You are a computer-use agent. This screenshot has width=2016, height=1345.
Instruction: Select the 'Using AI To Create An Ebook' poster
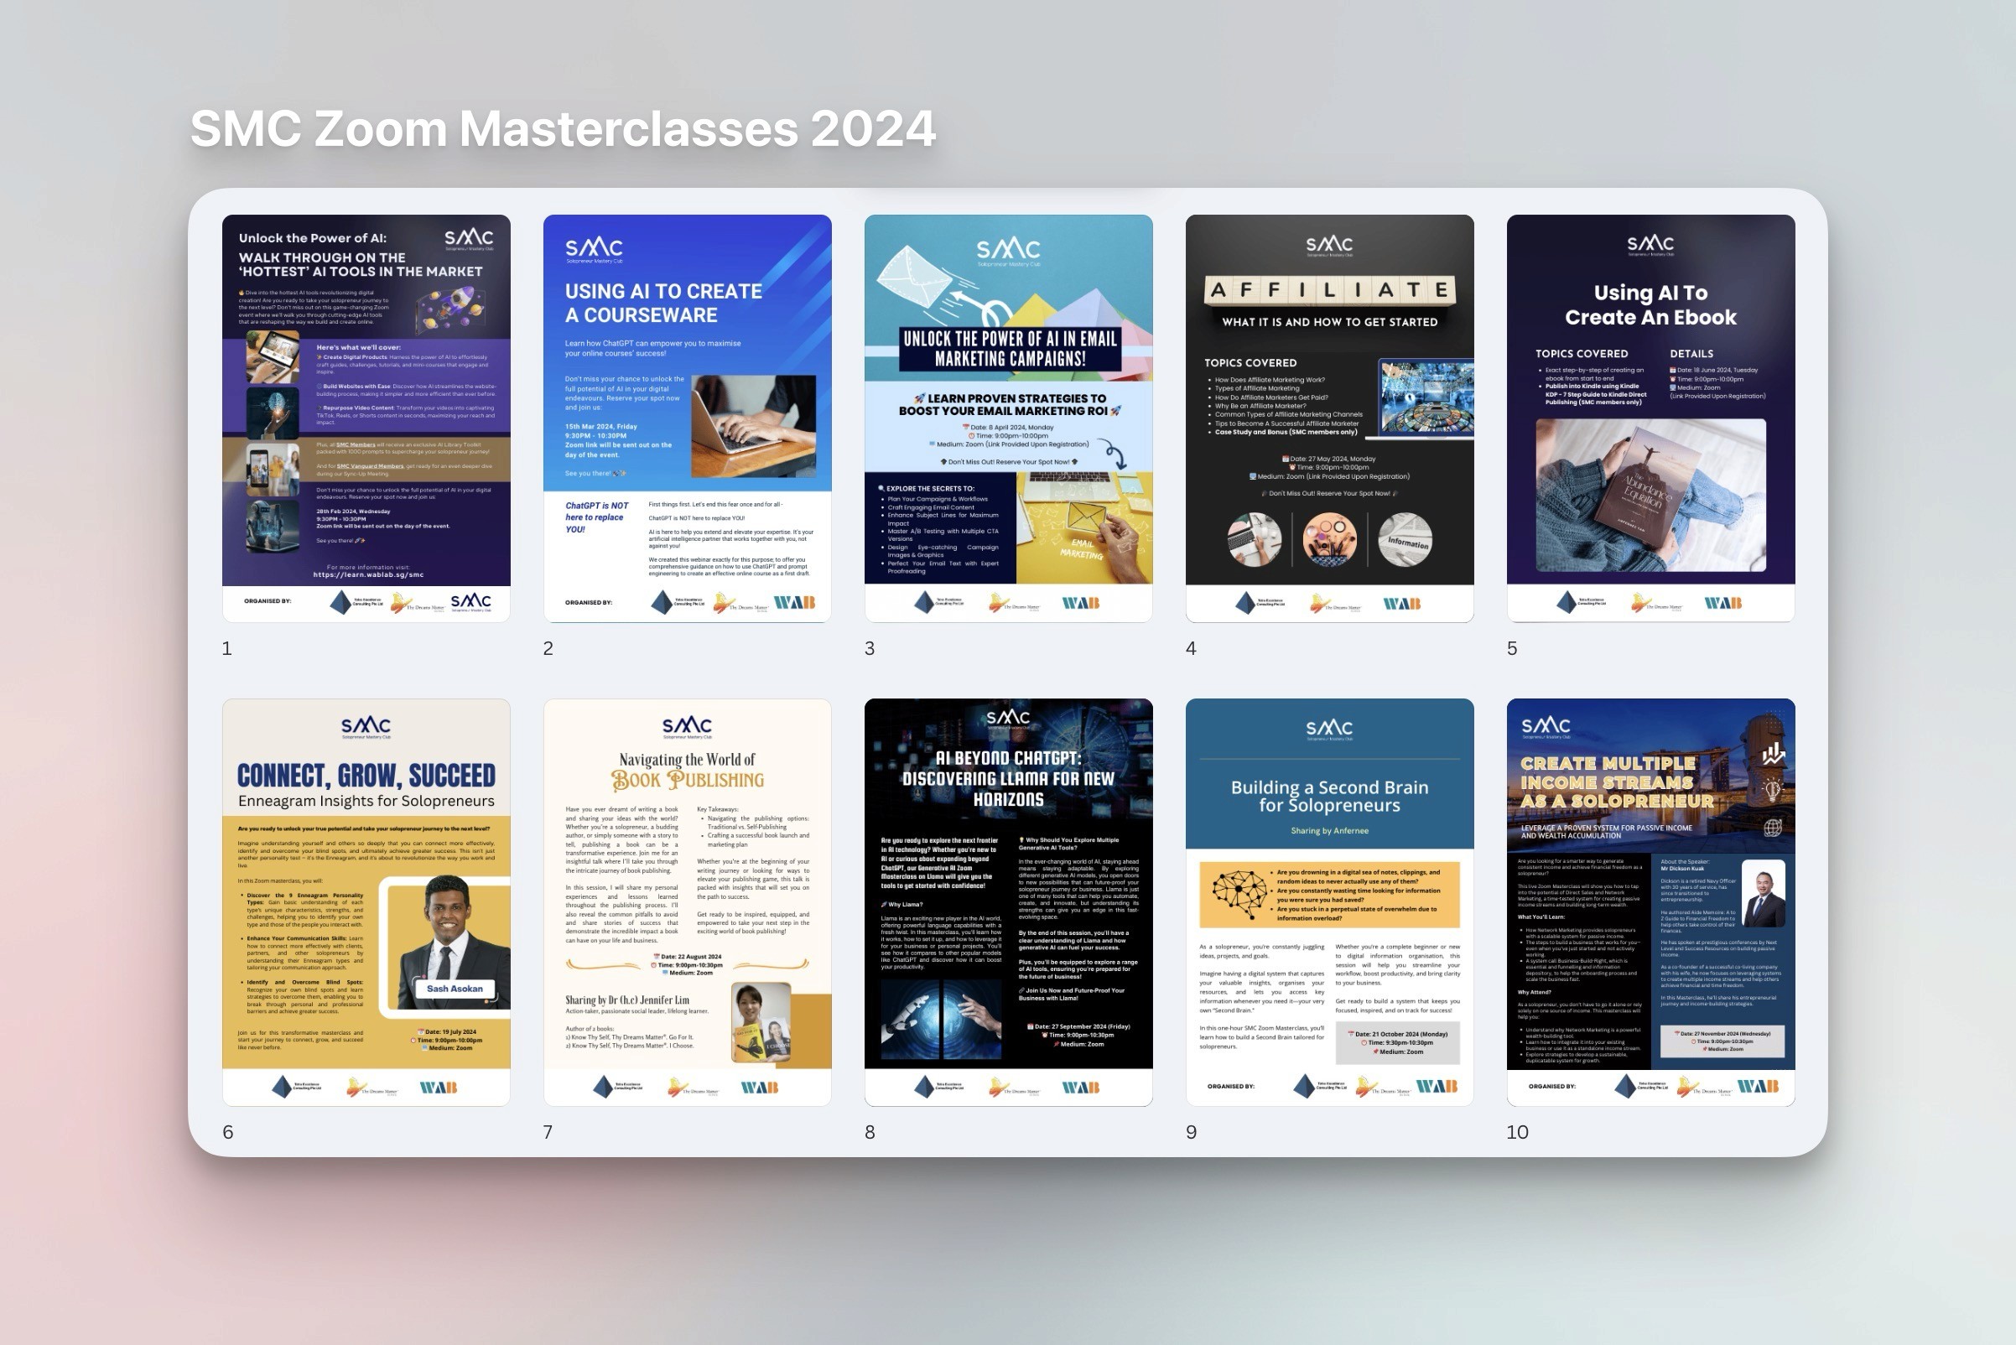coord(1650,418)
